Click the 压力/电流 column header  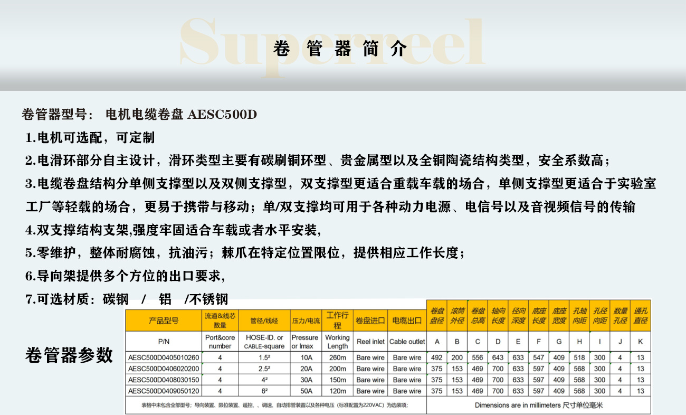pyautogui.click(x=306, y=320)
